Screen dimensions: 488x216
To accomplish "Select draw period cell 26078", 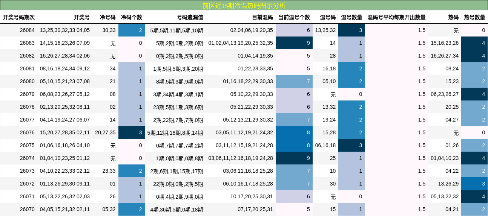I will tap(27, 107).
